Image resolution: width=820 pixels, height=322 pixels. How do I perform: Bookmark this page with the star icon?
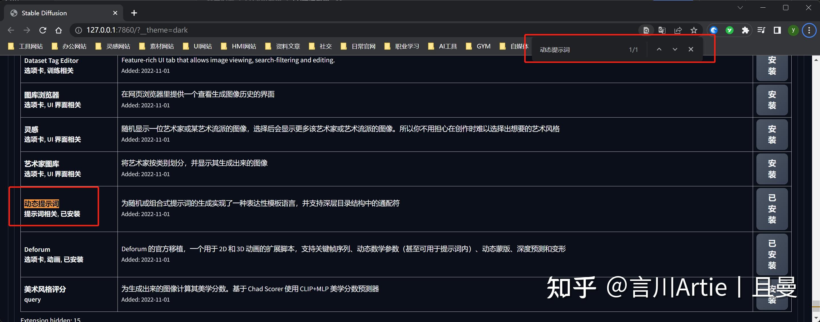click(x=694, y=30)
